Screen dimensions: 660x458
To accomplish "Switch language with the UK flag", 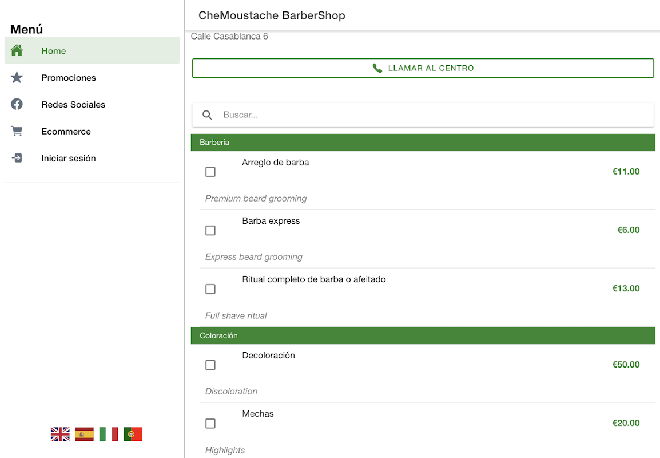I will coord(60,434).
